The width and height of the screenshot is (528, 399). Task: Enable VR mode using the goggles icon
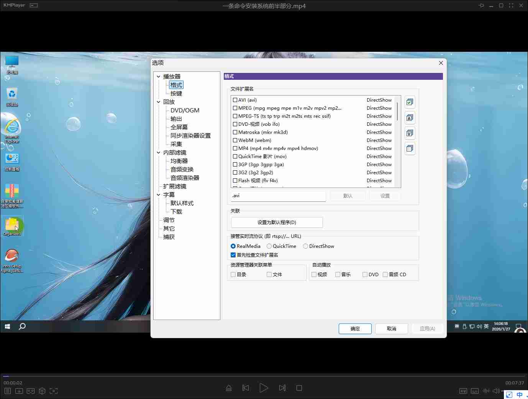(31, 391)
